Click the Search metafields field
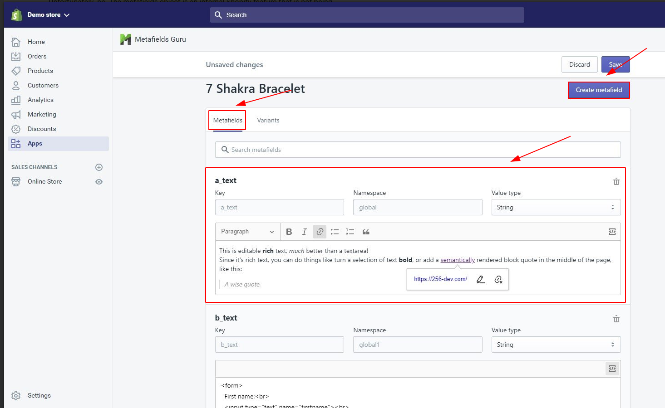Screen dimensions: 665x408 click(418, 150)
